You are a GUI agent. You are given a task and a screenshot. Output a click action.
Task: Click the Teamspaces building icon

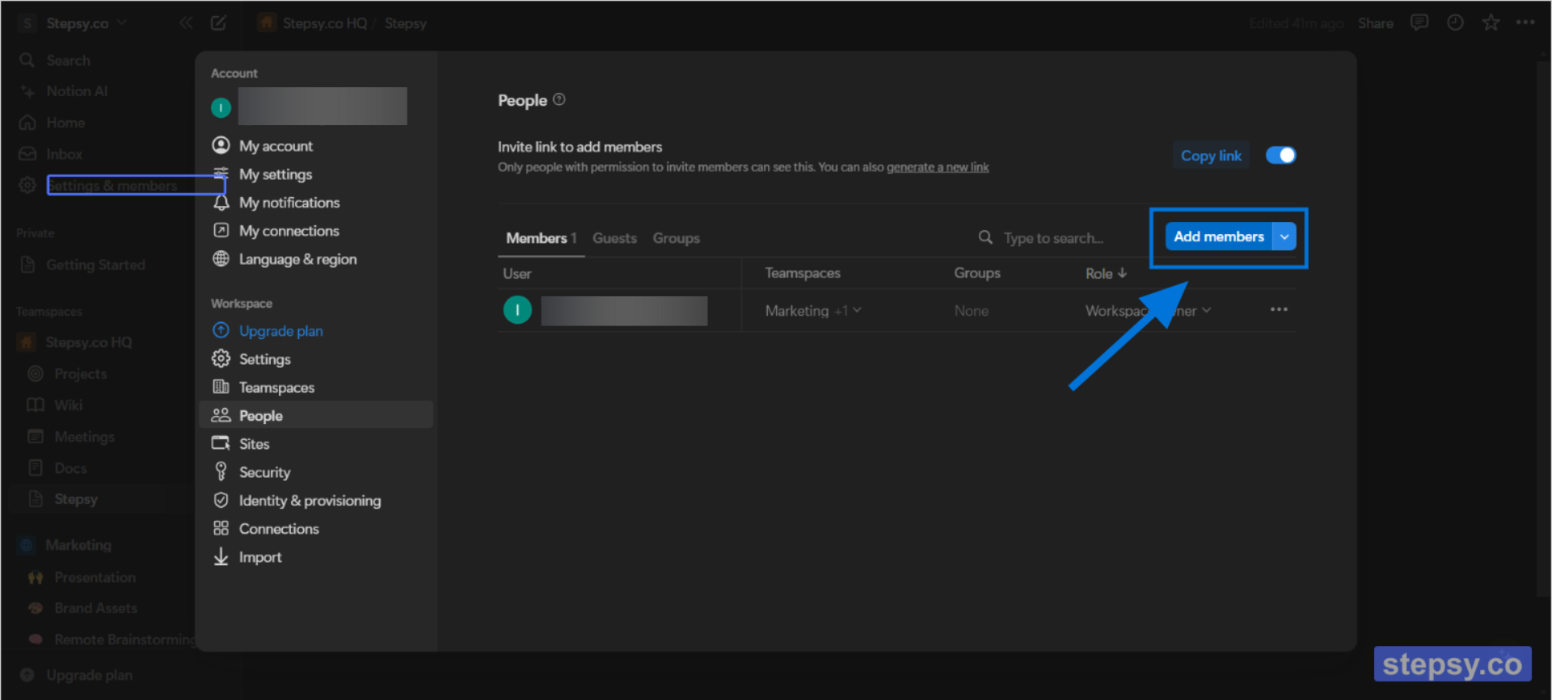pos(221,387)
